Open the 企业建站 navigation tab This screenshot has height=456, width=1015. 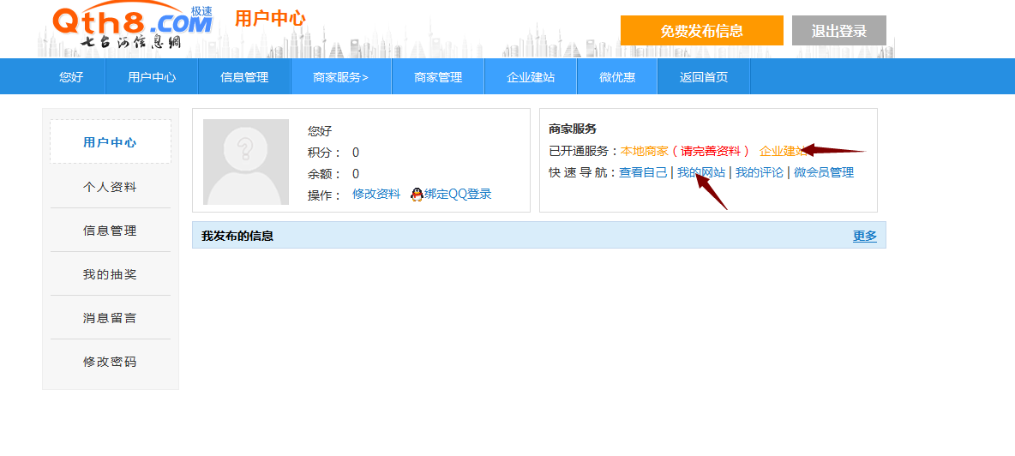pyautogui.click(x=531, y=77)
